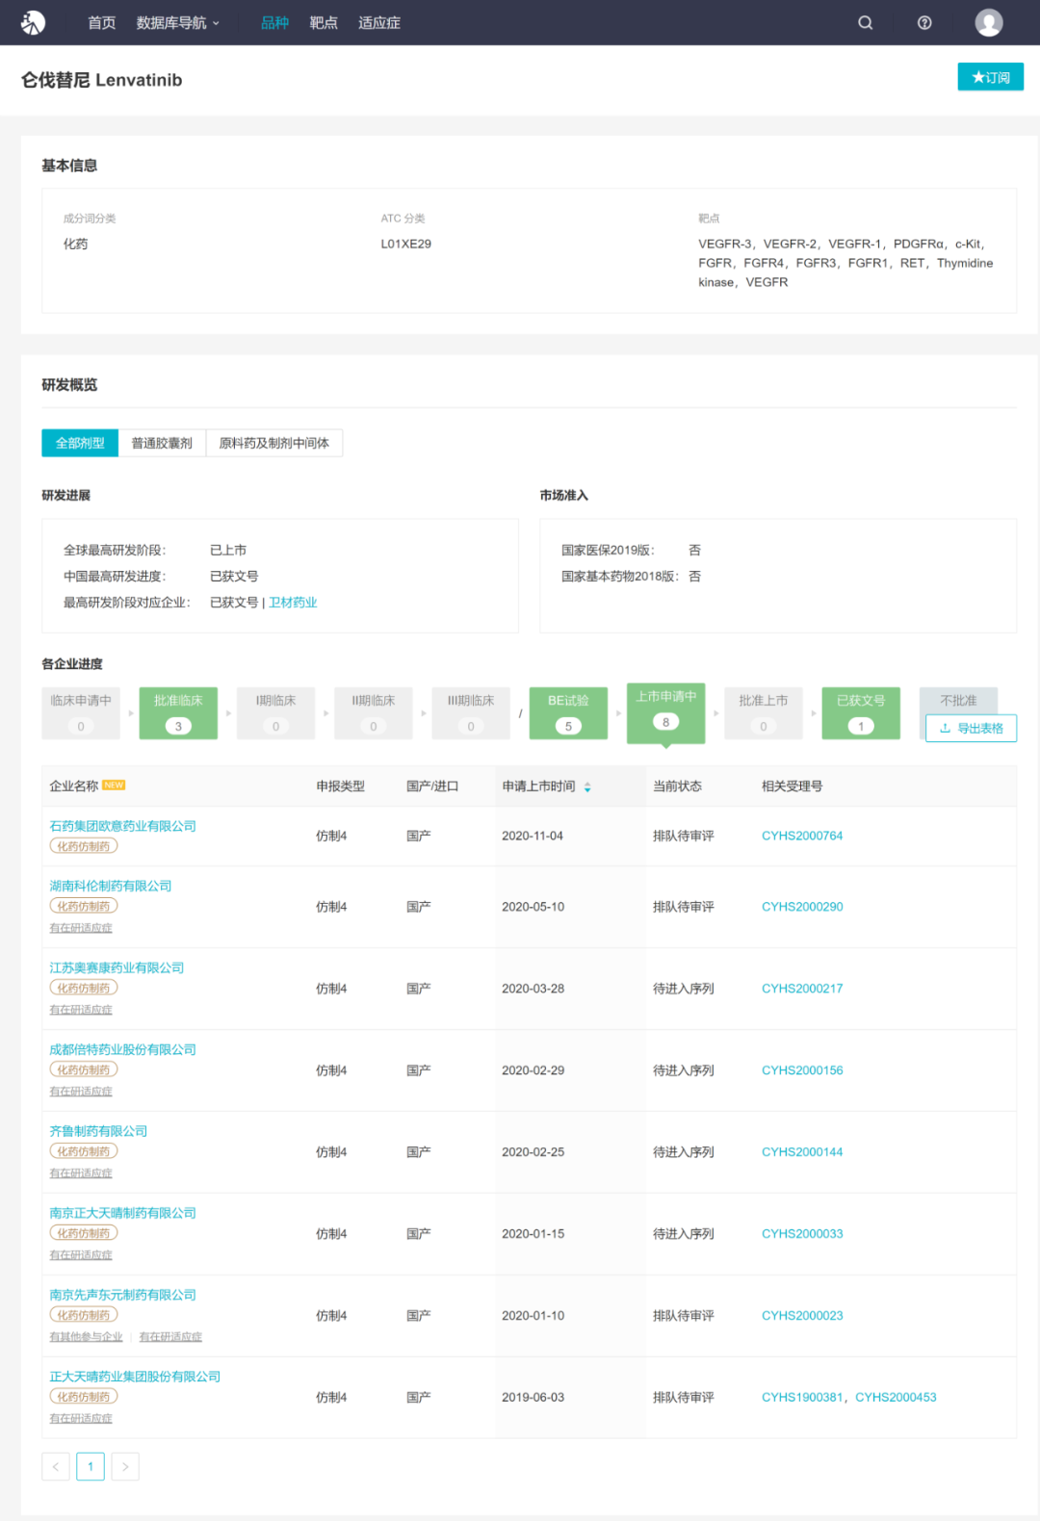Open 江苏奥赛康药业有限公司 link

[x=117, y=967]
